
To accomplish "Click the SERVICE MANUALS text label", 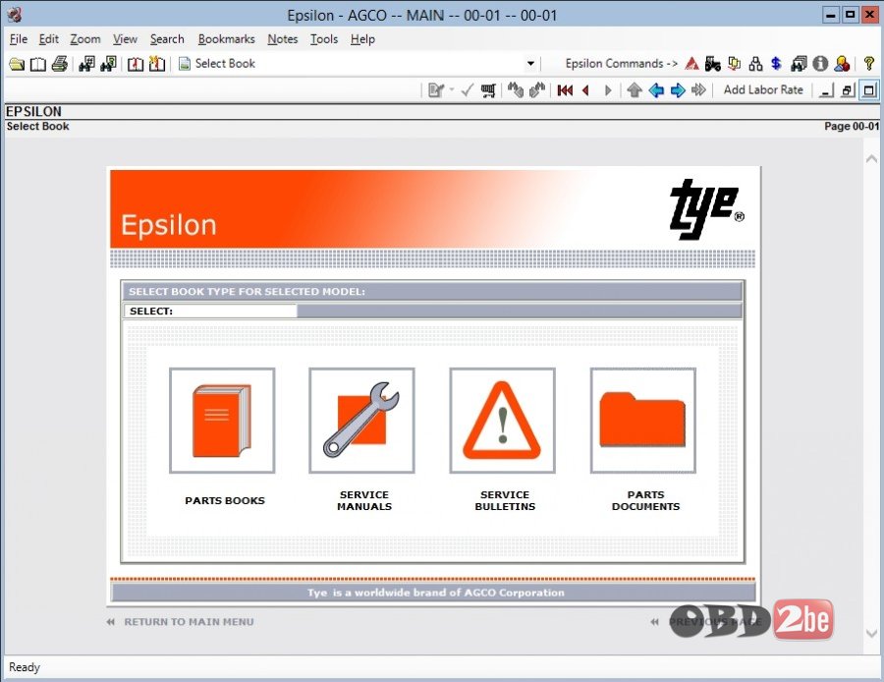I will [x=364, y=500].
